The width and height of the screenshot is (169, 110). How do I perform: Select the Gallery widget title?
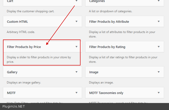tap(12, 72)
